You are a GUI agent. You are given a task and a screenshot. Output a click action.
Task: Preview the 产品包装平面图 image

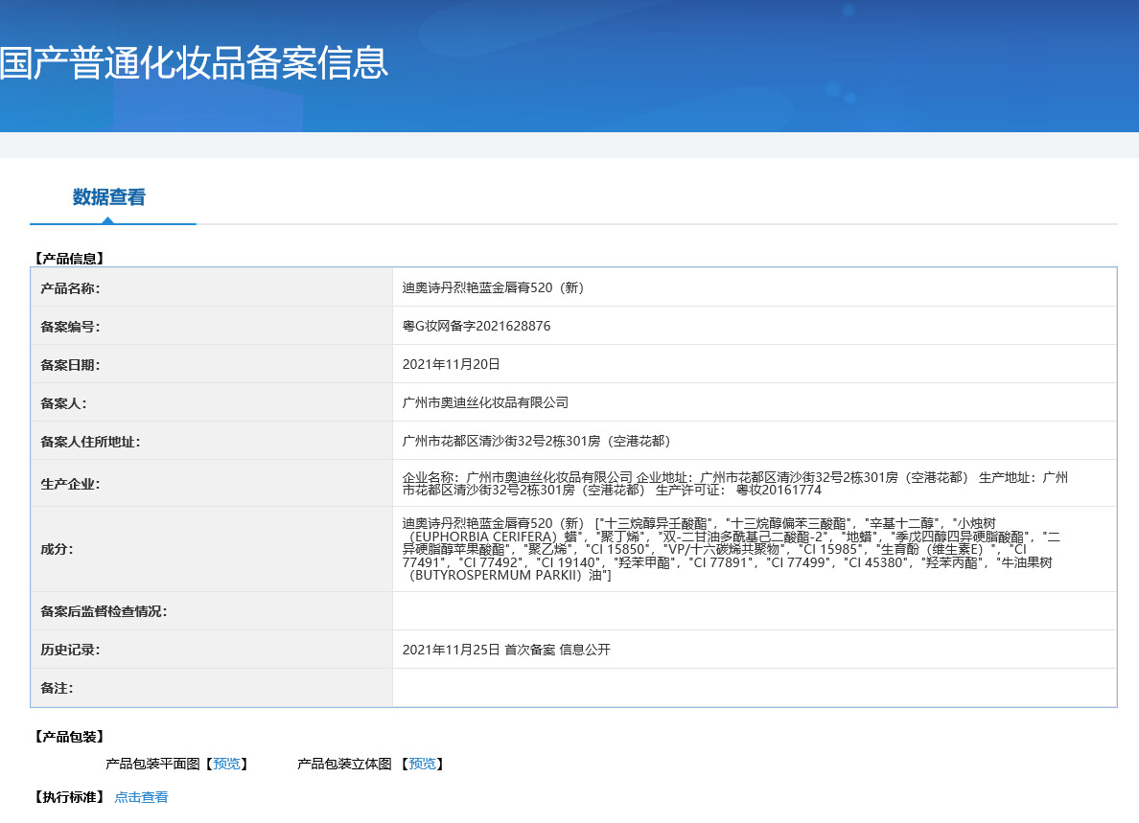pyautogui.click(x=226, y=764)
